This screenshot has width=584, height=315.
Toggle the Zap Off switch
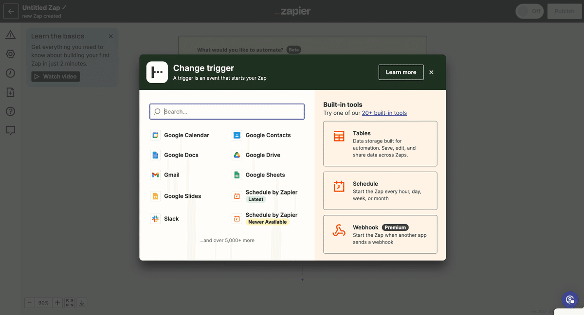pyautogui.click(x=529, y=11)
